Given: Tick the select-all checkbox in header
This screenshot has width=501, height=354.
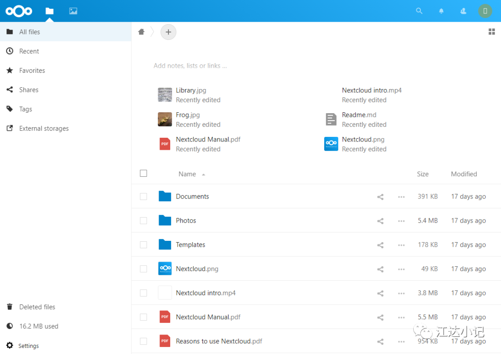Looking at the screenshot, I should [143, 173].
